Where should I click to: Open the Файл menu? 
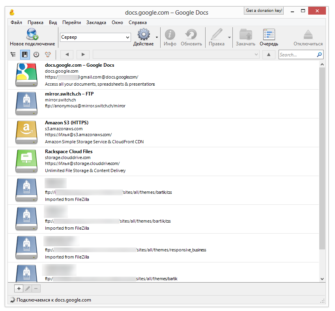[16, 22]
